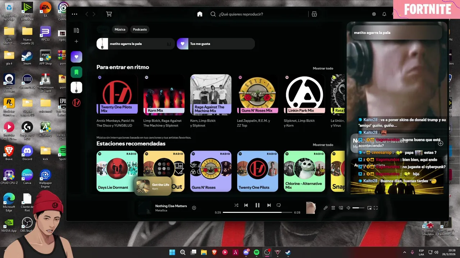Open OBS Studio desktop shortcut
460x258 pixels.
[x=27, y=225]
